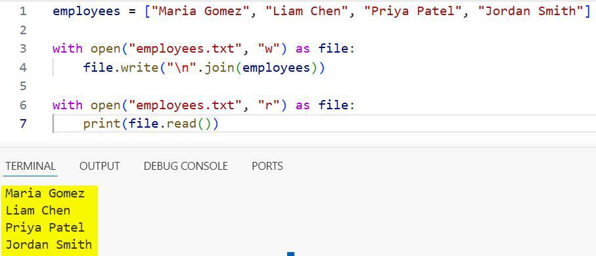The width and height of the screenshot is (596, 256).
Task: Click the with keyword on line 6
Action: [x=67, y=105]
